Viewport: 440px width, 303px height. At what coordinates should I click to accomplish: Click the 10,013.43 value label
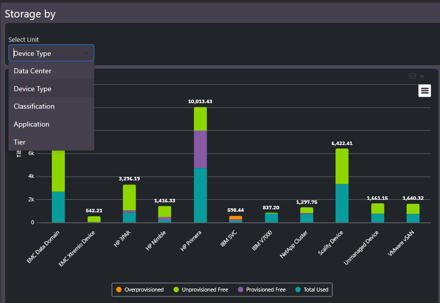tap(200, 102)
